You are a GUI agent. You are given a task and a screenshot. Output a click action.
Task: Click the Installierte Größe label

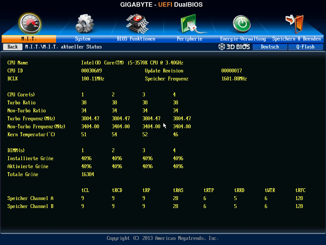pos(30,158)
